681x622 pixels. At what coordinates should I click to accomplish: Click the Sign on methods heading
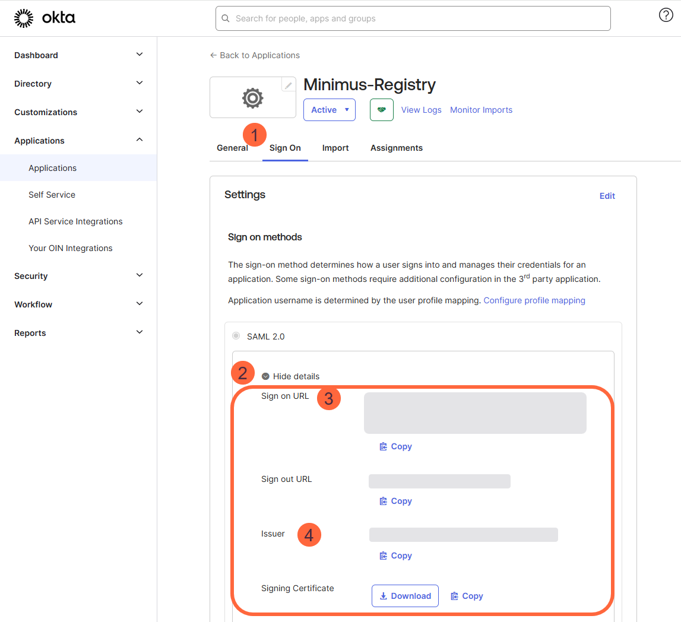[x=265, y=237]
